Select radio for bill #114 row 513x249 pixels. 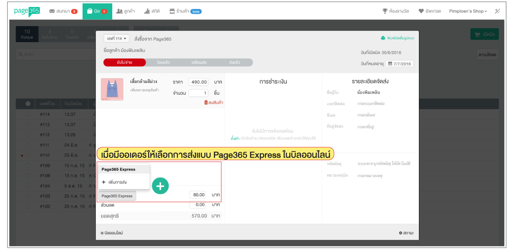tap(28, 115)
